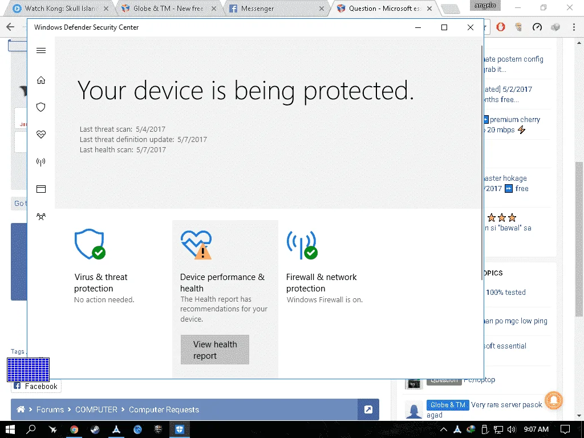The image size is (584, 438).
Task: Close the Watch Kong tab
Action: pos(106,9)
